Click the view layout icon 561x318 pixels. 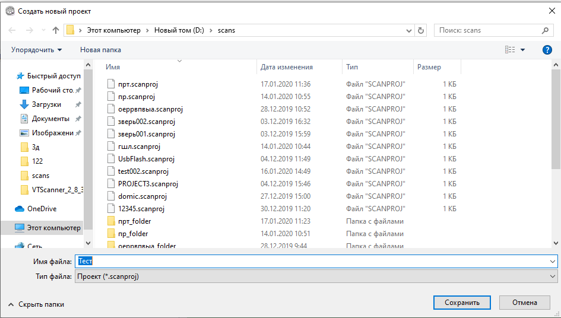(509, 50)
